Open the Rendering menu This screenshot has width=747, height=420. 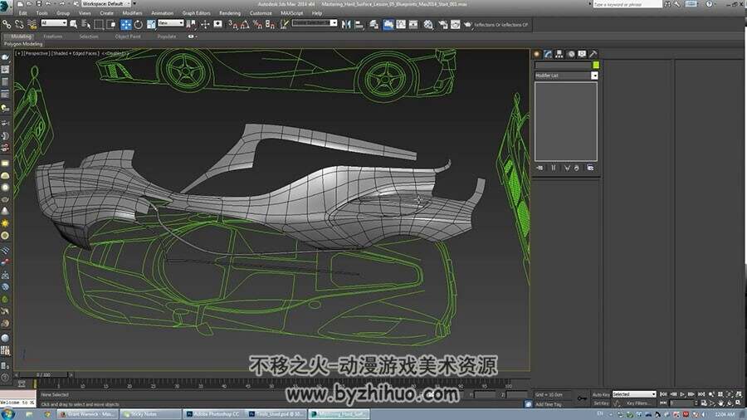click(230, 12)
